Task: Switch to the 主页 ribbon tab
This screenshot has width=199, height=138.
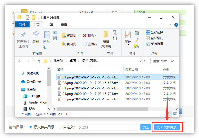Action: click(36, 25)
